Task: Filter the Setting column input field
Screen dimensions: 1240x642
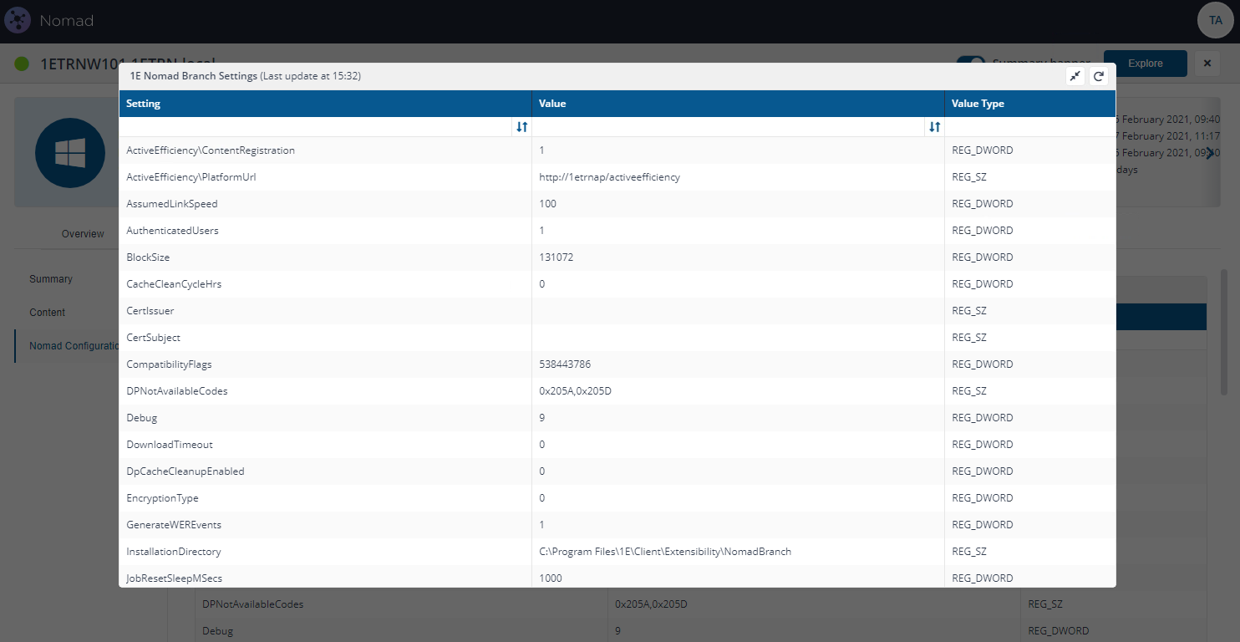Action: [317, 127]
